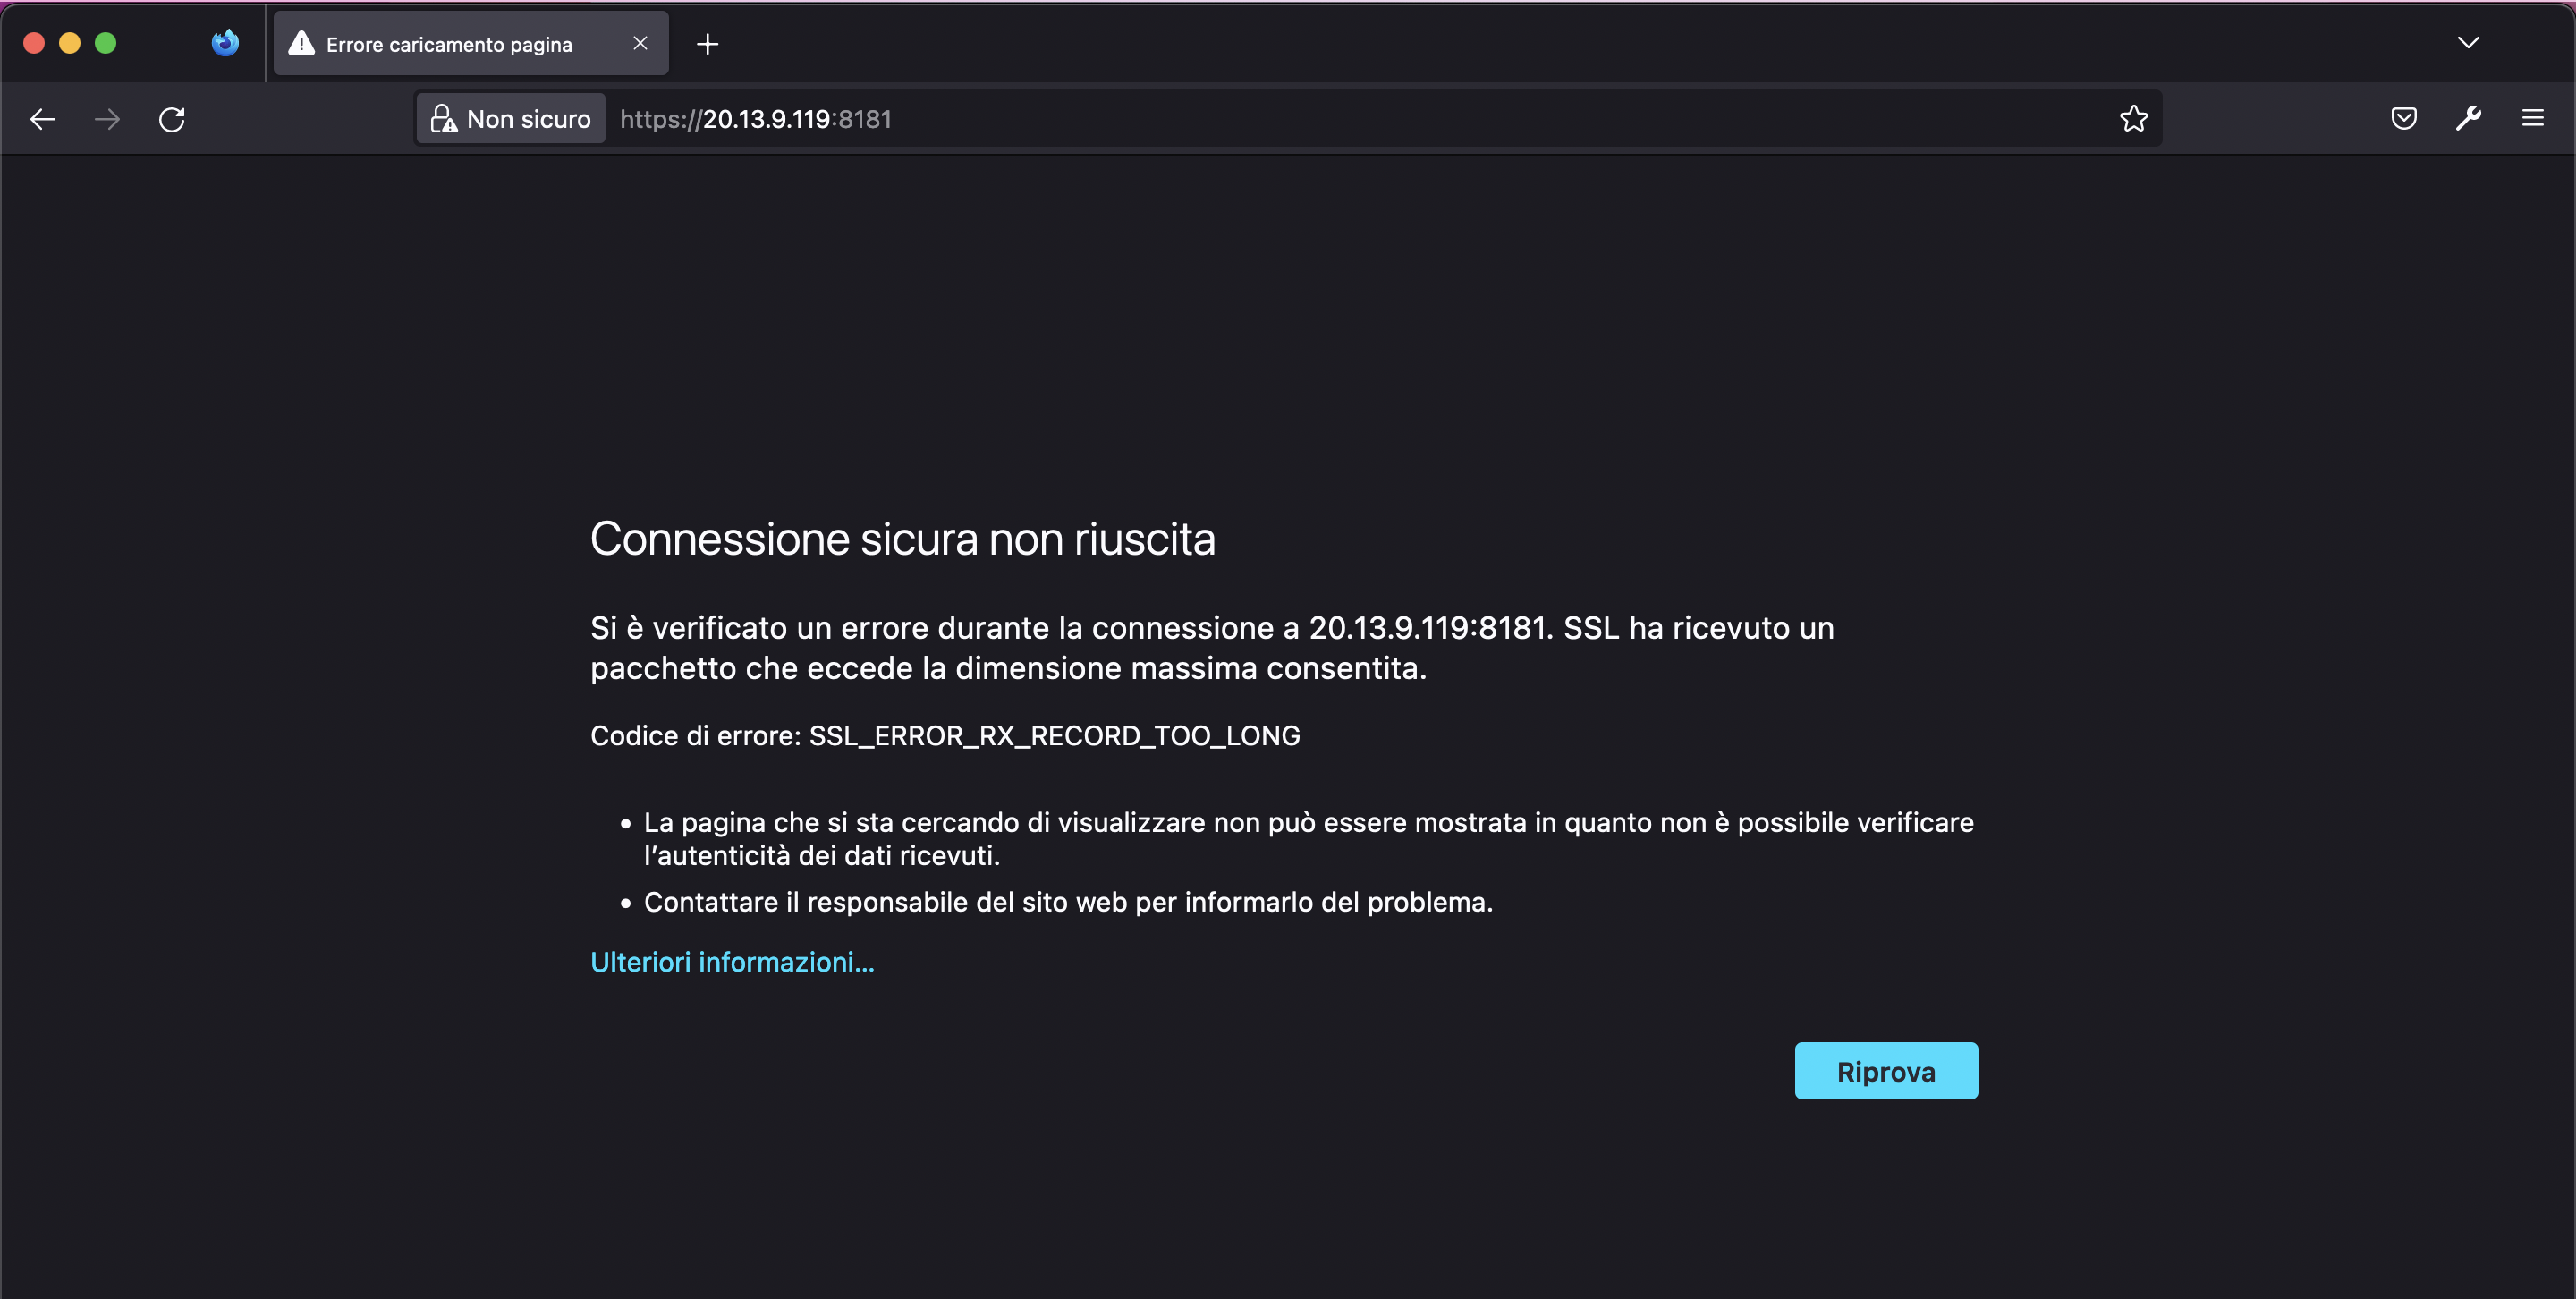Image resolution: width=2576 pixels, height=1299 pixels.
Task: Open the list of all tabs chevron
Action: [x=2468, y=43]
